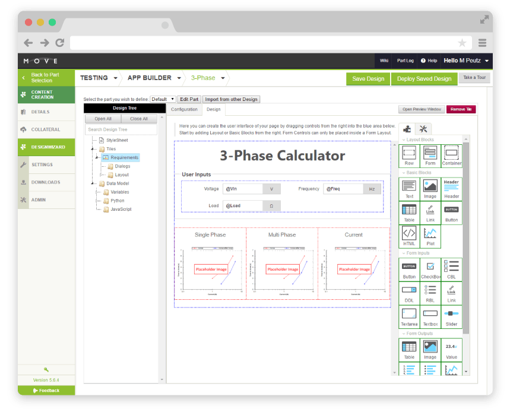Open the Admin sidebar item

(46, 199)
